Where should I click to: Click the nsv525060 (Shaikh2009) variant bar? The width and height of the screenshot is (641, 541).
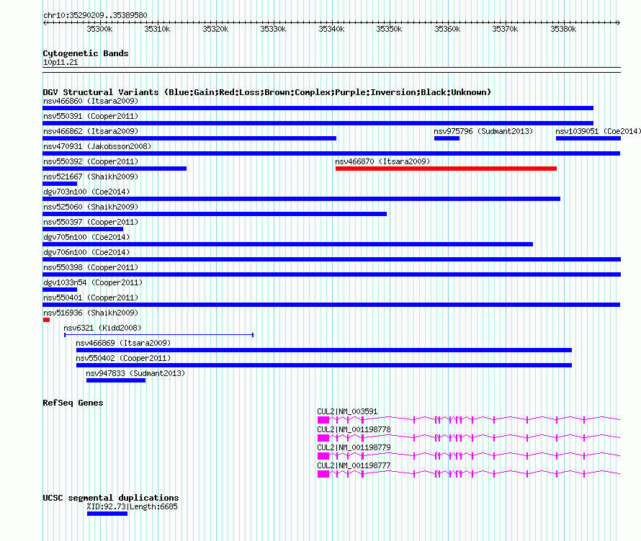point(215,214)
